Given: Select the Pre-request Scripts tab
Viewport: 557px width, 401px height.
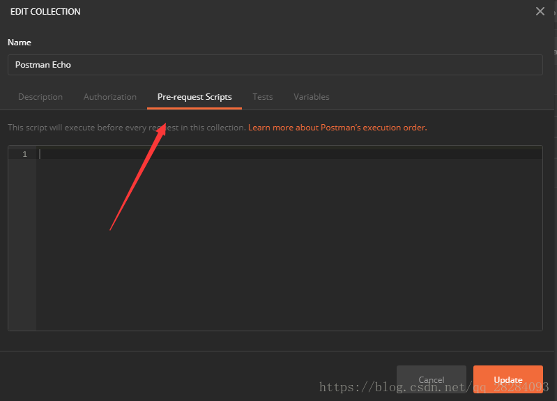Looking at the screenshot, I should pos(194,97).
